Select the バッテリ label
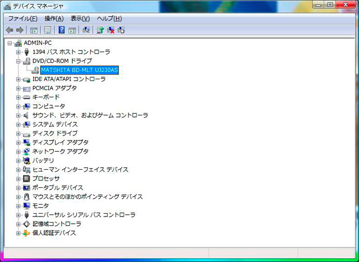This screenshot has height=262, width=359. (43, 161)
